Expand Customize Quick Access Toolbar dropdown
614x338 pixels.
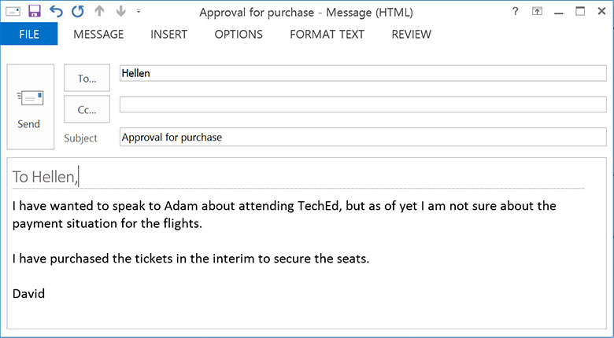pyautogui.click(x=139, y=12)
